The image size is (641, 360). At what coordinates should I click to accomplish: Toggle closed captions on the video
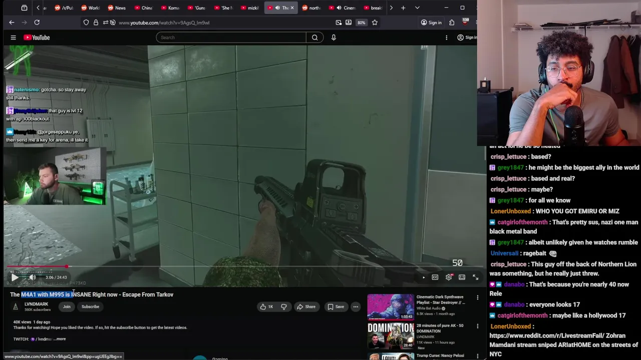pos(435,277)
